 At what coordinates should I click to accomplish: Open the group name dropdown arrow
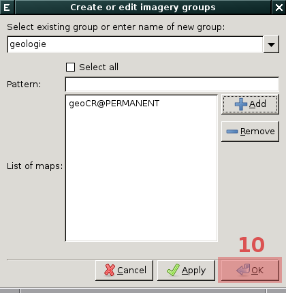[x=271, y=44]
